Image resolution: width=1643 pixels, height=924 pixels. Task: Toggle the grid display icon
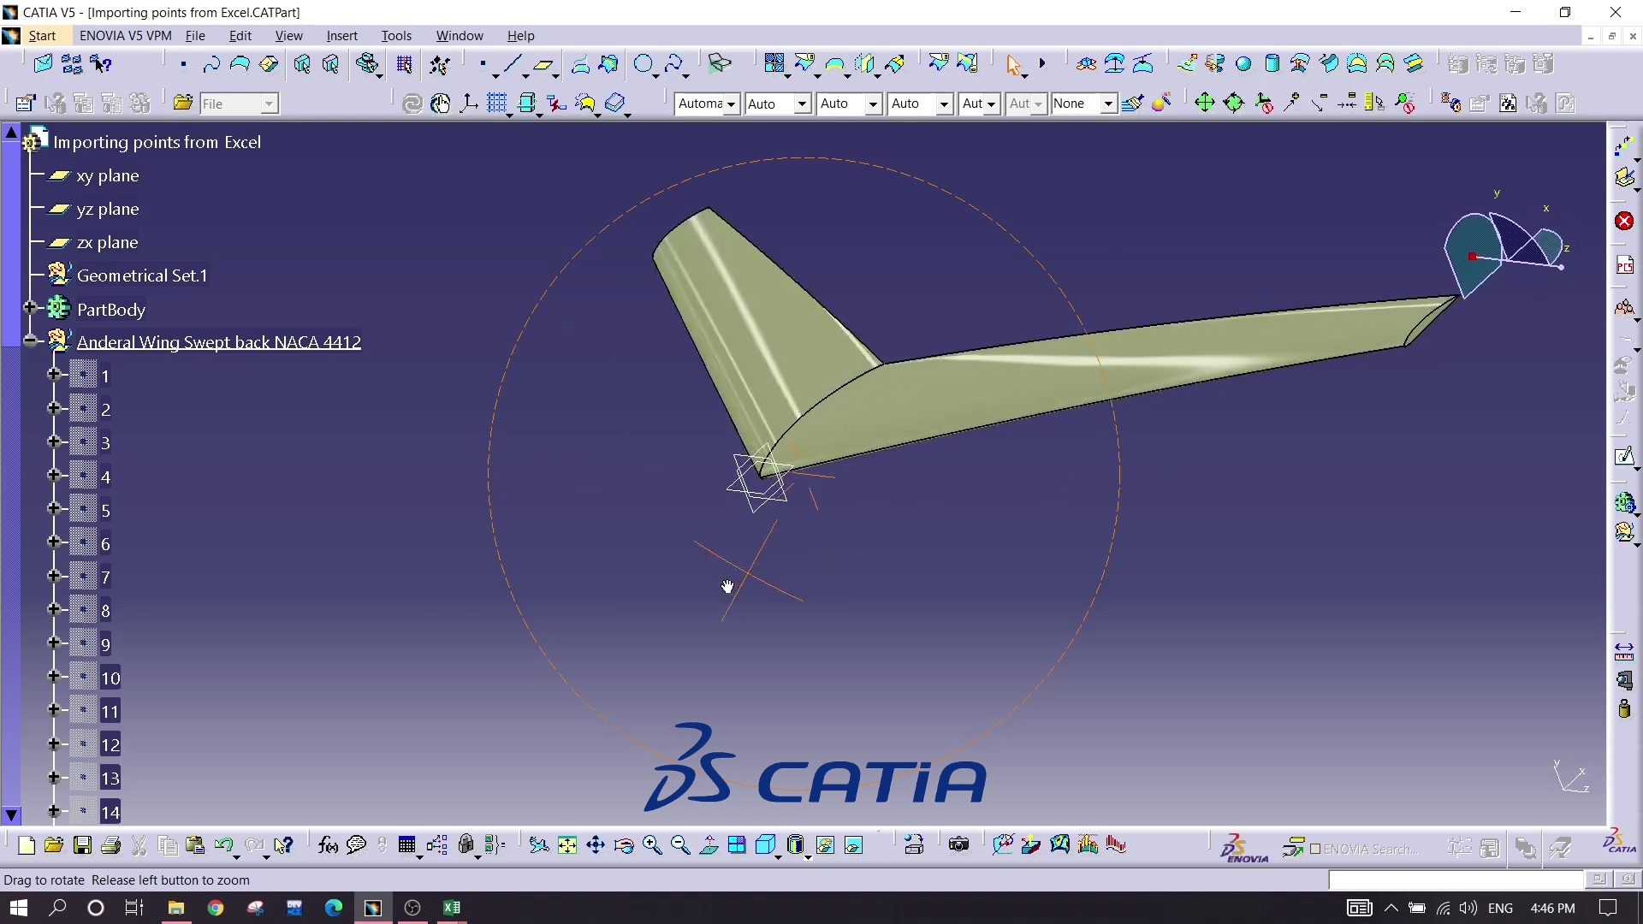[x=497, y=104]
